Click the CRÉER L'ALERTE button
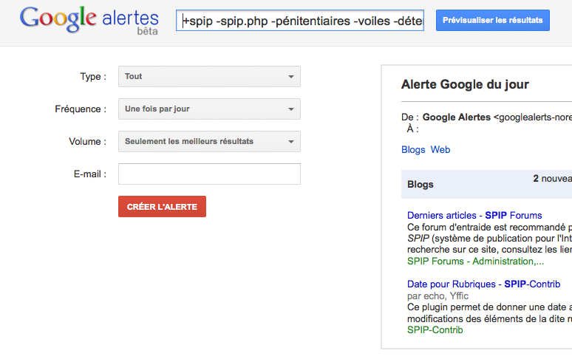Image resolution: width=572 pixels, height=362 pixels. click(x=162, y=207)
